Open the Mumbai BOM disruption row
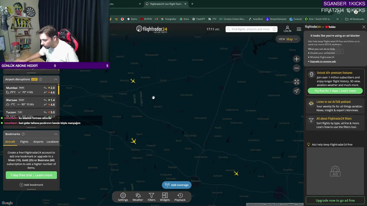 point(31,90)
